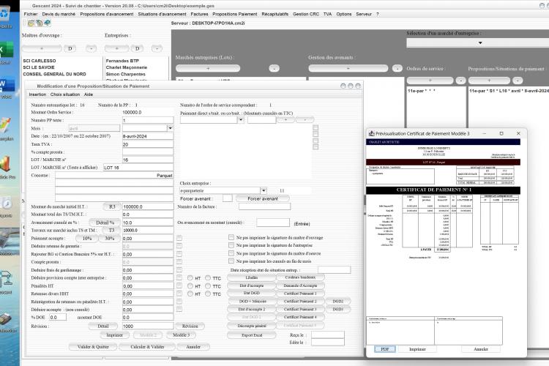Viewport: 549px width, 366px height.
Task: Open the Choix entreprise dropdown
Action: coord(264,190)
